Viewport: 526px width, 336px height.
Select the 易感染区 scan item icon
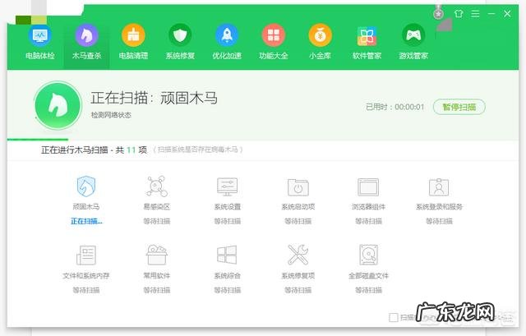coord(157,186)
